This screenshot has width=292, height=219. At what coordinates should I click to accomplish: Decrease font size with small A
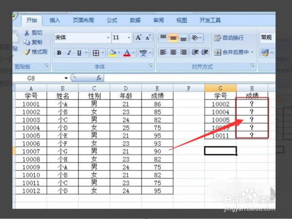[x=148, y=37]
